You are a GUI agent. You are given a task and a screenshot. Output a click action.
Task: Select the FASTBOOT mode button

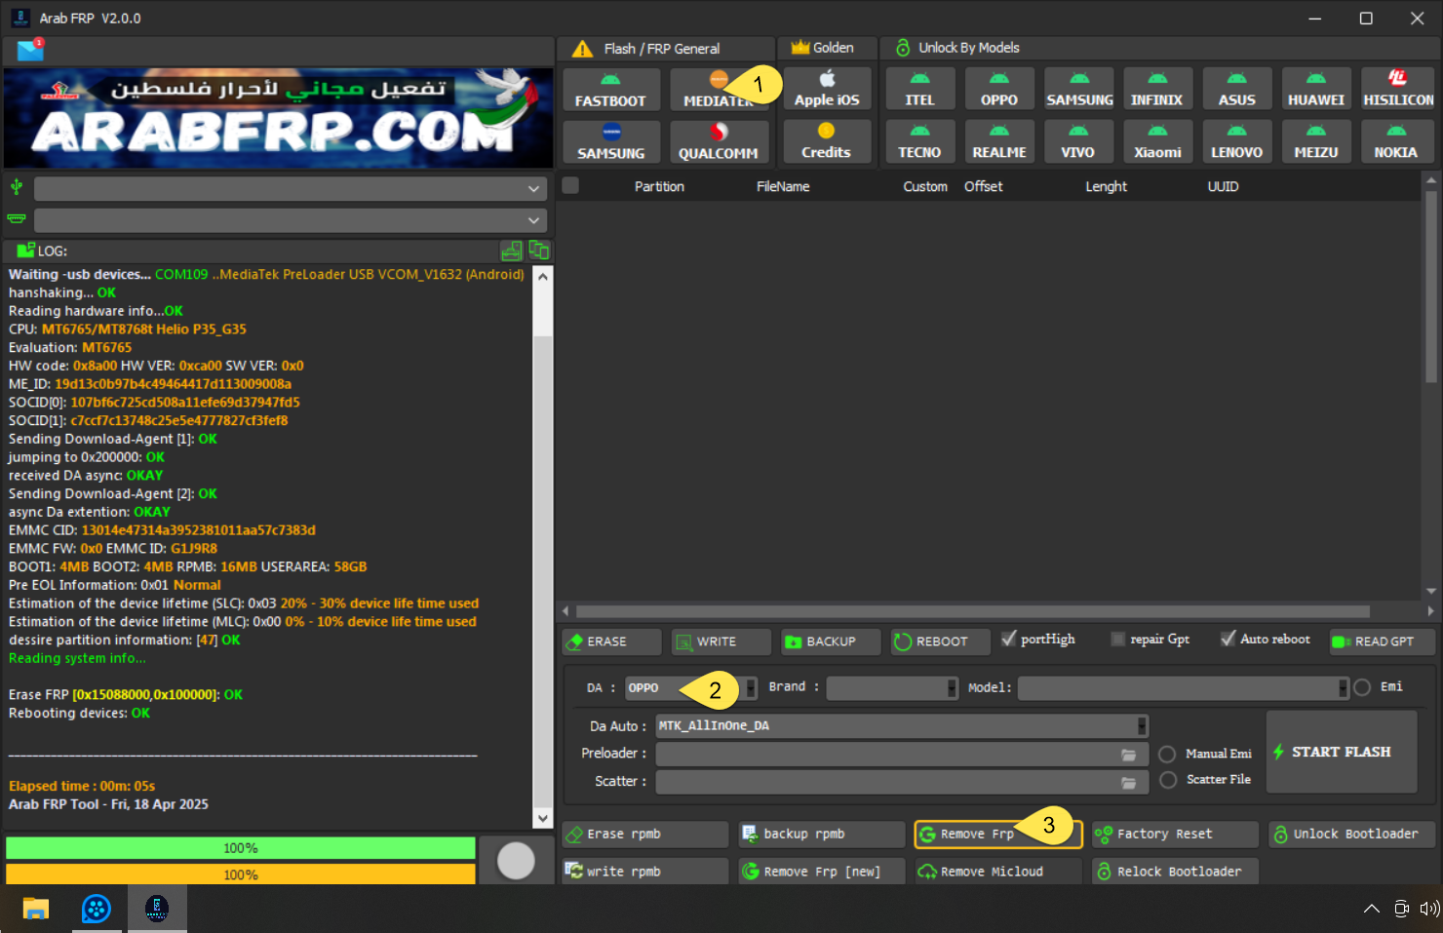tap(610, 90)
